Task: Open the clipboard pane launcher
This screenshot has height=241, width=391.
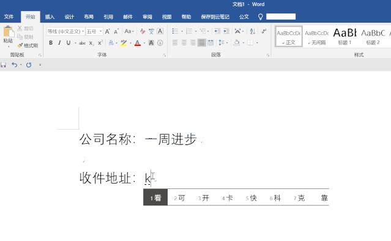Action: coord(40,55)
